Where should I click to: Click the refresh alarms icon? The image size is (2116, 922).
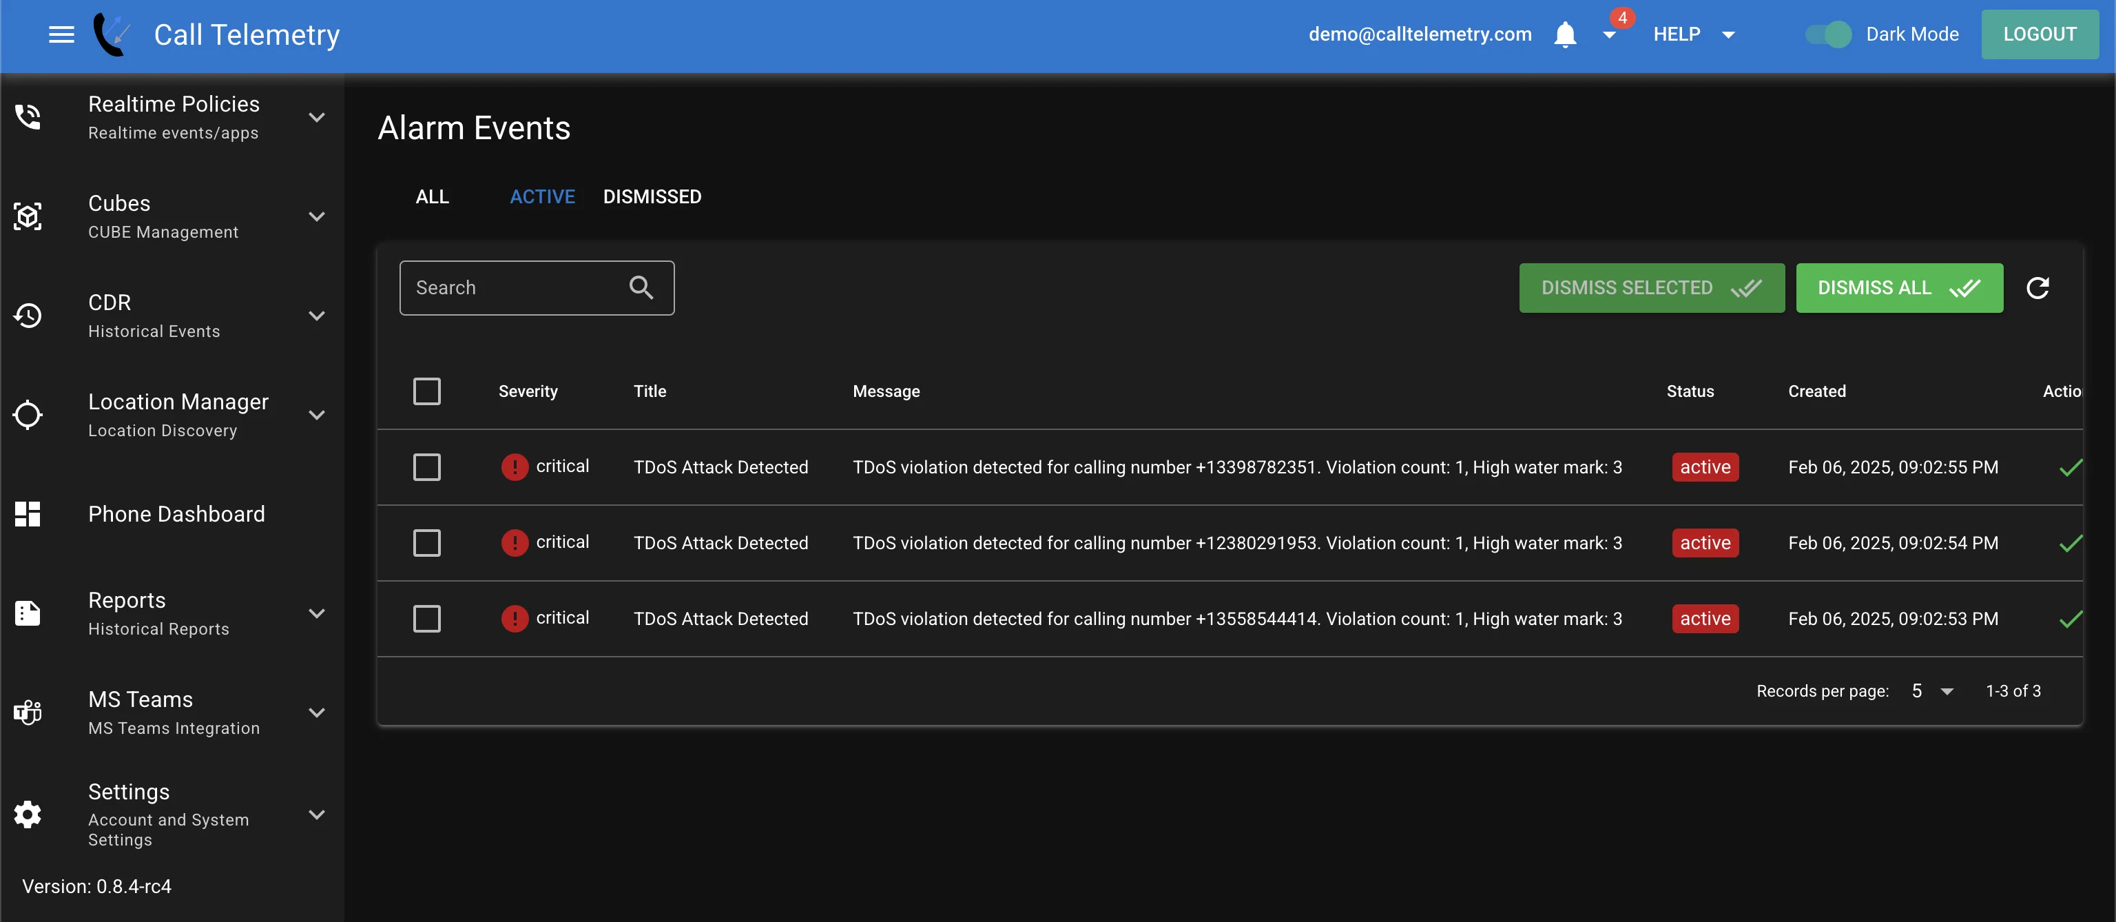[x=2037, y=287]
